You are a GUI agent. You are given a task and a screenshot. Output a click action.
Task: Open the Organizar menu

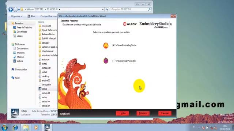pyautogui.click(x=16, y=16)
